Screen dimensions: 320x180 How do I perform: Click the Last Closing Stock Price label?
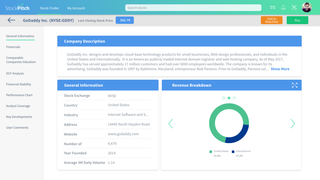click(95, 20)
